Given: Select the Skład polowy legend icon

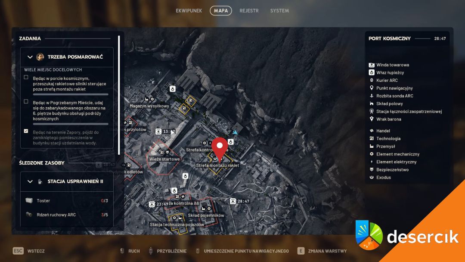Looking at the screenshot, I should [372, 104].
